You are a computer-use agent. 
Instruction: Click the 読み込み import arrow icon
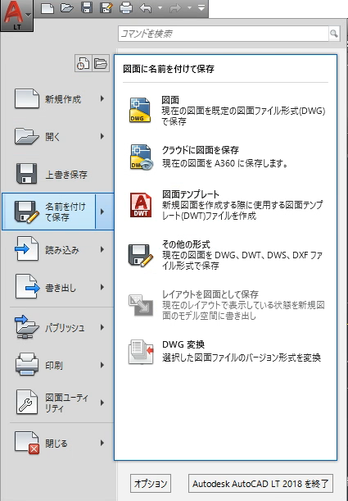[27, 249]
